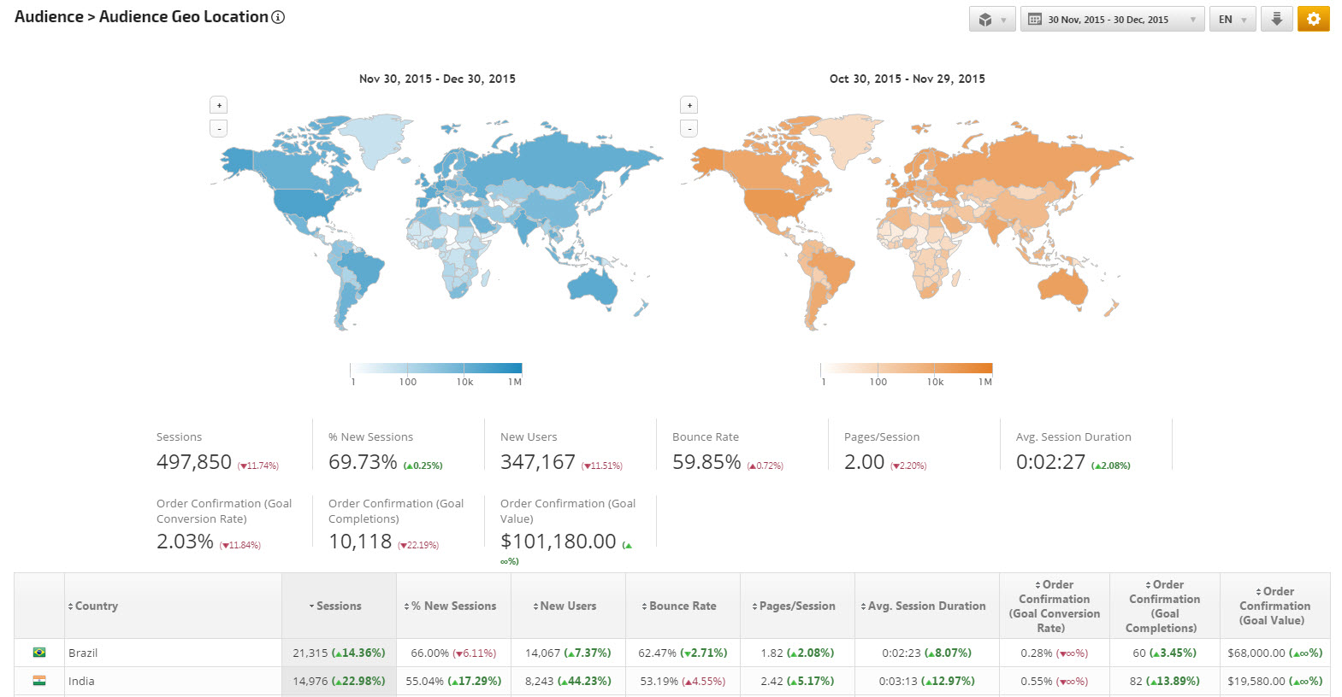The image size is (1342, 697).
Task: Zoom out on the blue Nov-Dec map
Action: [219, 128]
